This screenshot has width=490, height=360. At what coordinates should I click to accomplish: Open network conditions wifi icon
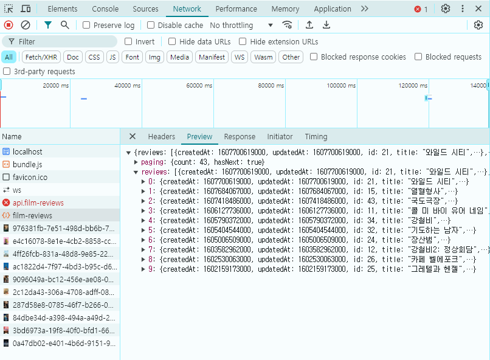287,25
